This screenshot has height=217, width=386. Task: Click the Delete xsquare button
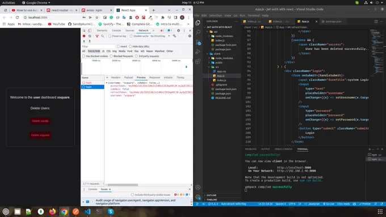pos(40,135)
